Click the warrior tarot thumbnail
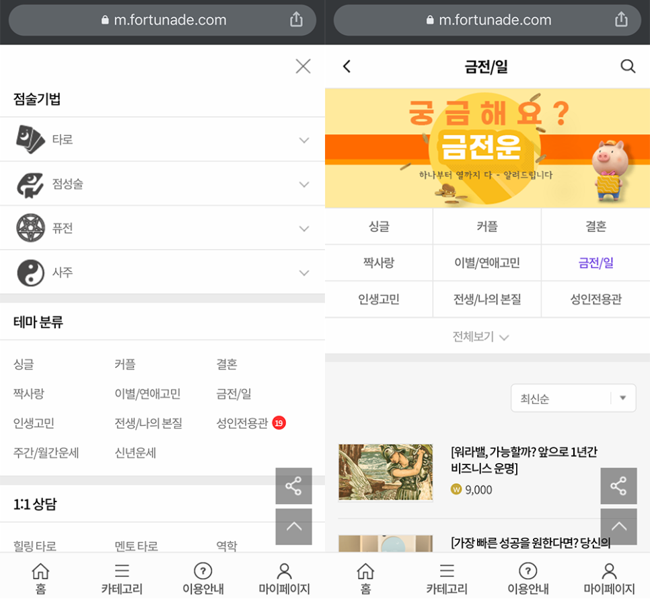The height and width of the screenshot is (599, 650). [x=386, y=472]
